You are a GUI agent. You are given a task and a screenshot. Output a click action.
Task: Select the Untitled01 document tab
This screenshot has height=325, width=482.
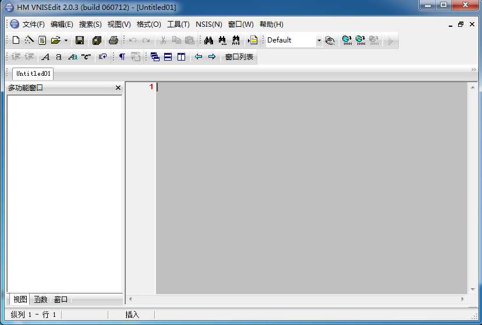tap(33, 73)
